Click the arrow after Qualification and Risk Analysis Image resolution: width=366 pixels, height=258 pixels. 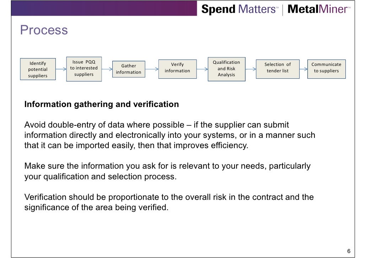coord(251,69)
